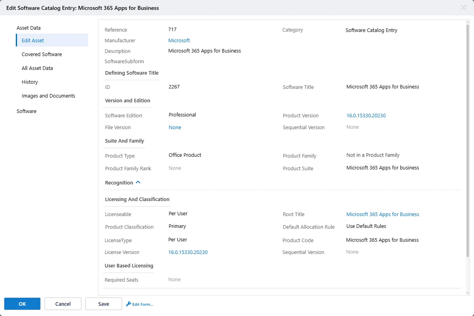Click Suite And Family heading
474x316 pixels.
[x=124, y=141]
